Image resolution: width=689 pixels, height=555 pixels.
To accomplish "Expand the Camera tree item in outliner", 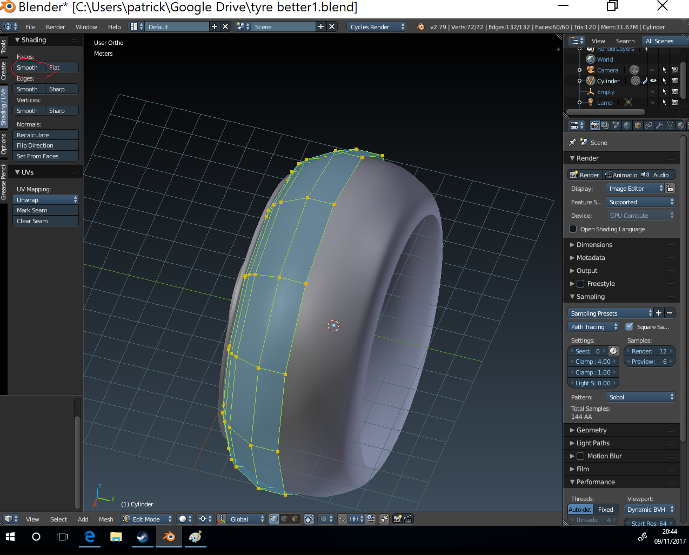I will (x=579, y=70).
